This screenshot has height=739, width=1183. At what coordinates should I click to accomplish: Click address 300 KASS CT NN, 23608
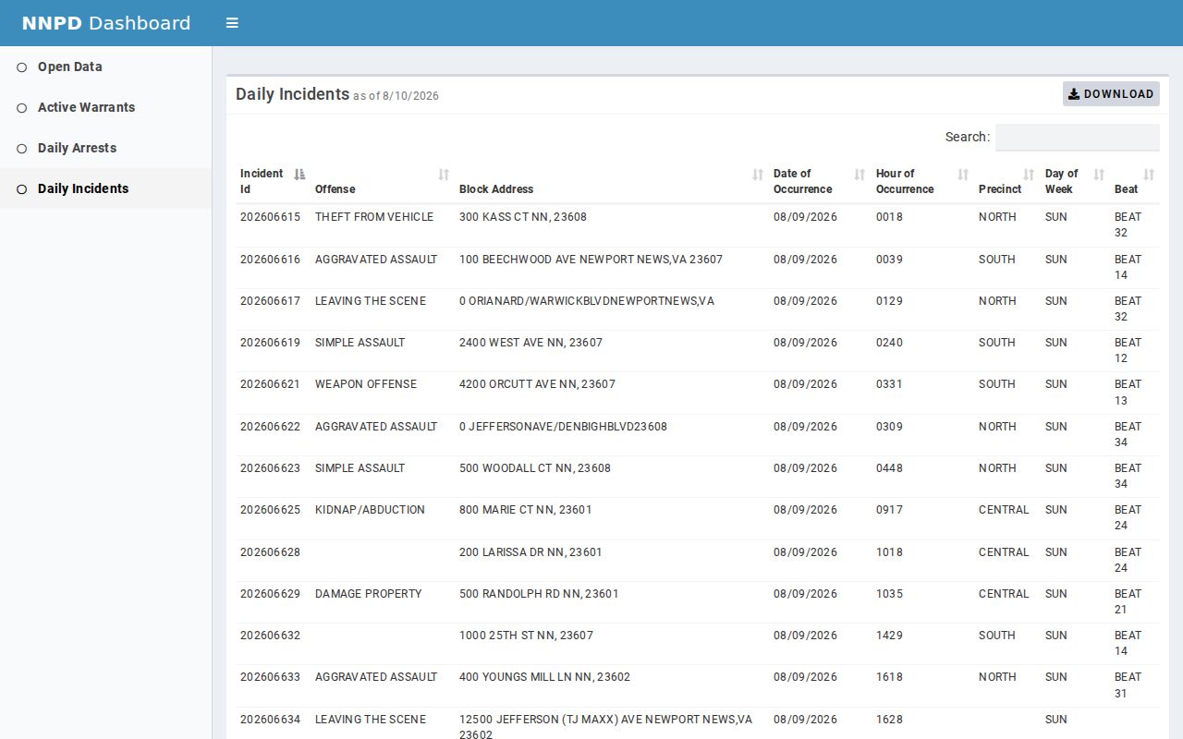click(523, 217)
